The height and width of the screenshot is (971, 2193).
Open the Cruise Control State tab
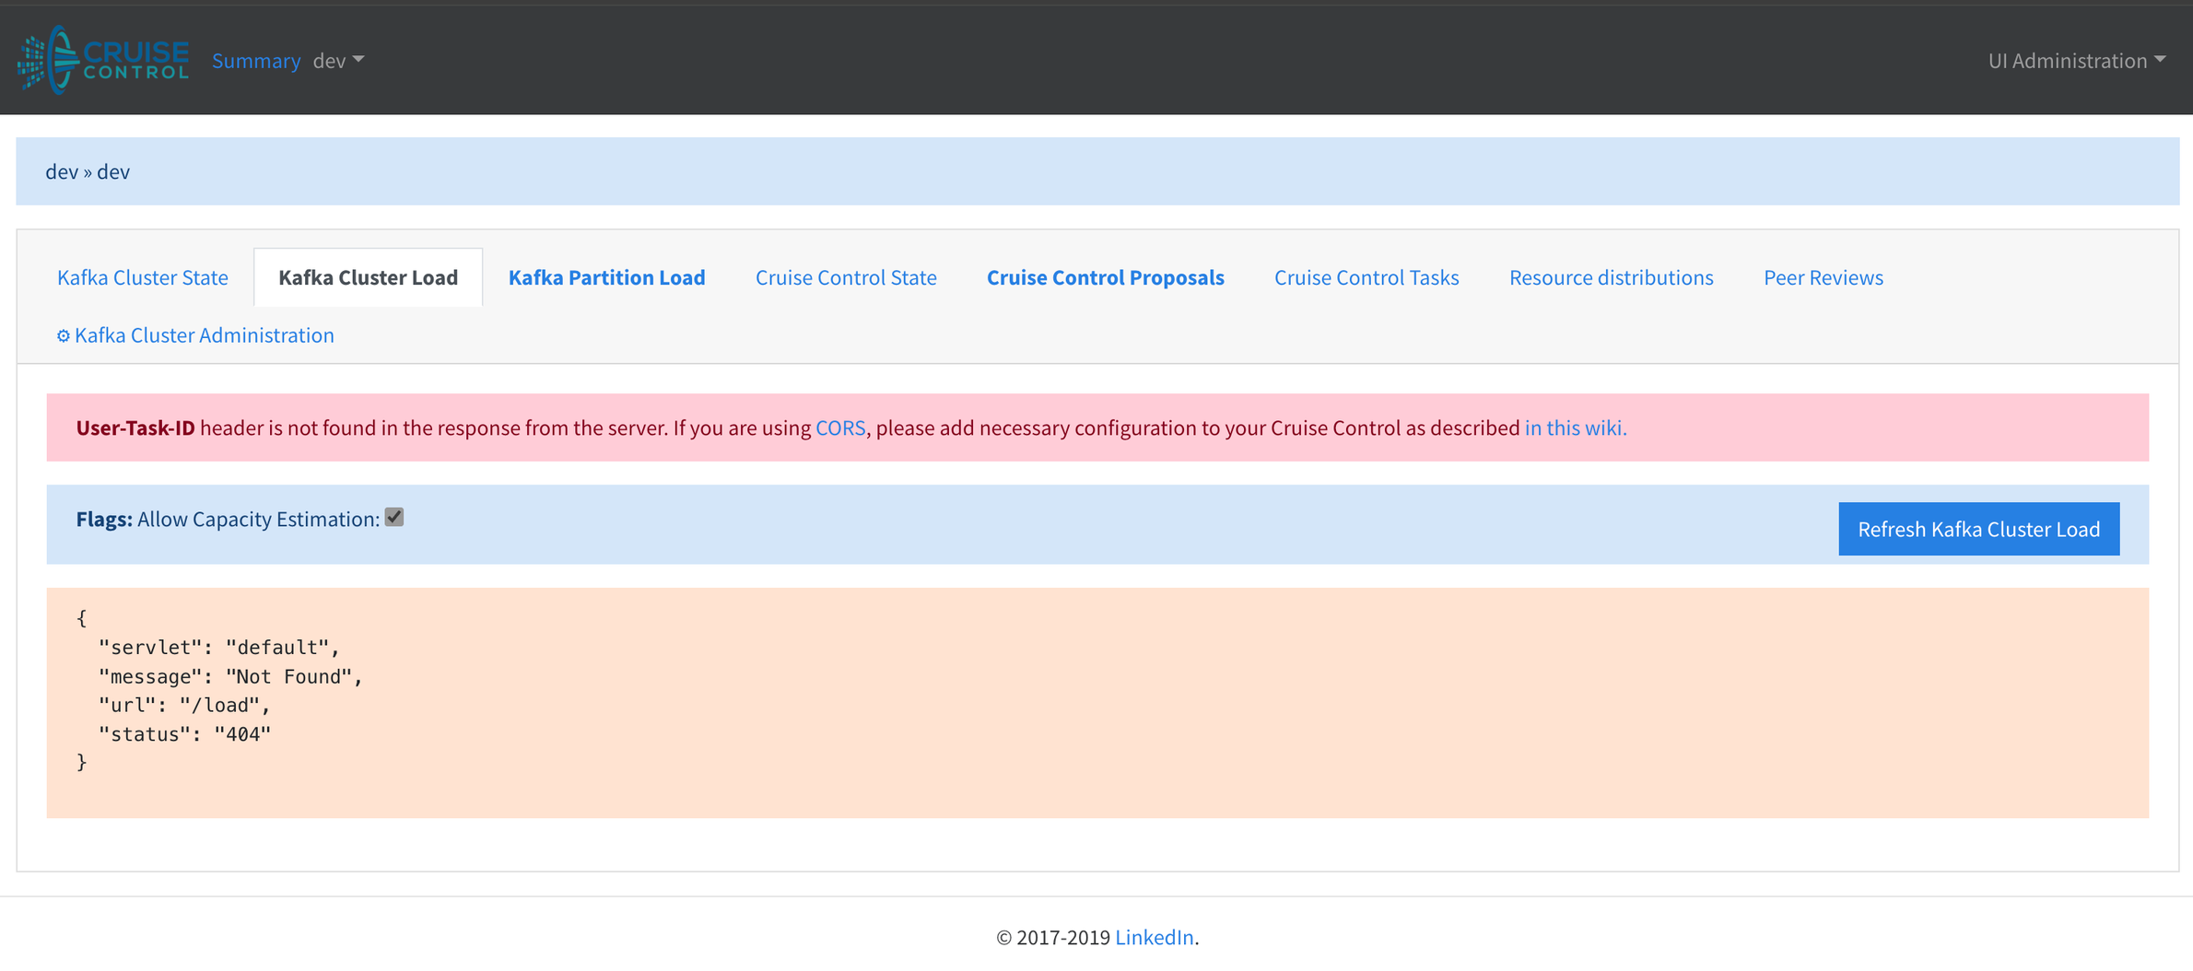tap(846, 277)
